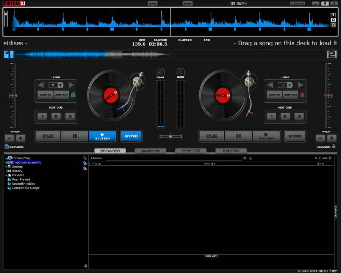Select waveform zoom level 2
The width and height of the screenshot is (341, 273).
tap(333, 20)
